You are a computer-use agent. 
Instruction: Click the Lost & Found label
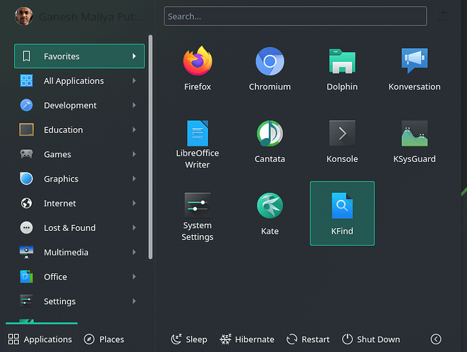click(70, 227)
